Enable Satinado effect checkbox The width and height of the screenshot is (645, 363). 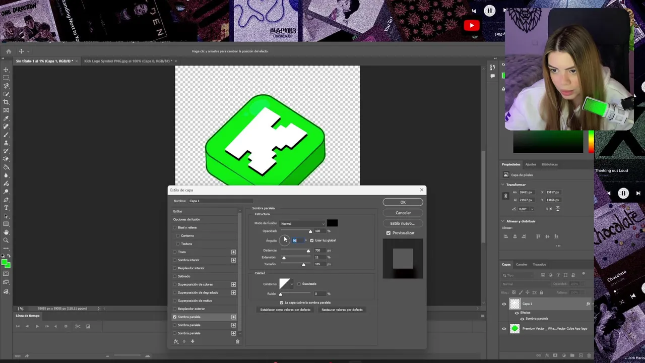(x=175, y=276)
